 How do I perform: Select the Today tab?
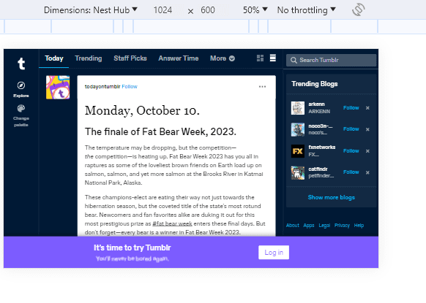click(54, 58)
